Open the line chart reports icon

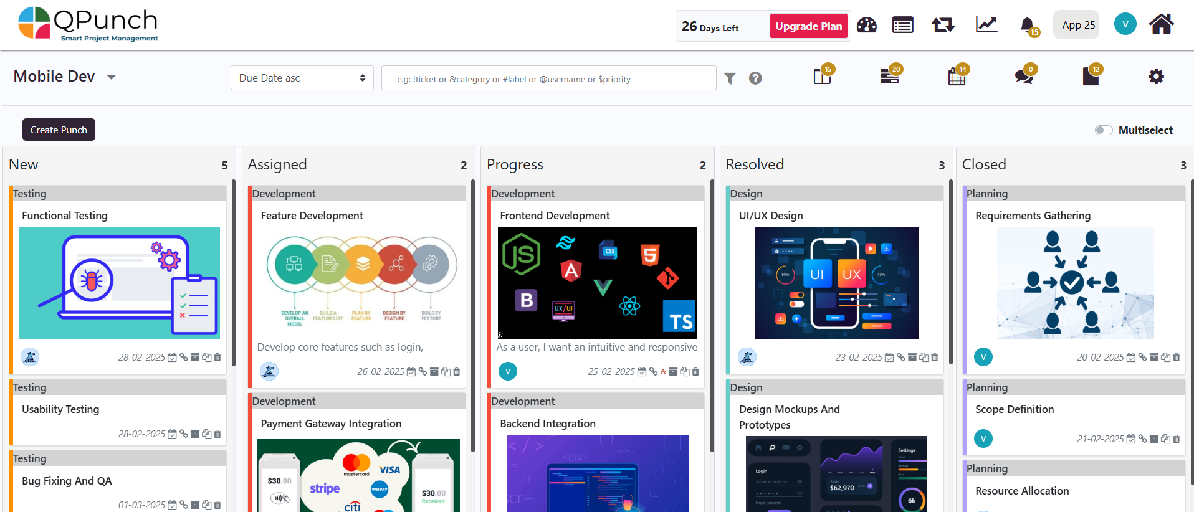pos(986,24)
